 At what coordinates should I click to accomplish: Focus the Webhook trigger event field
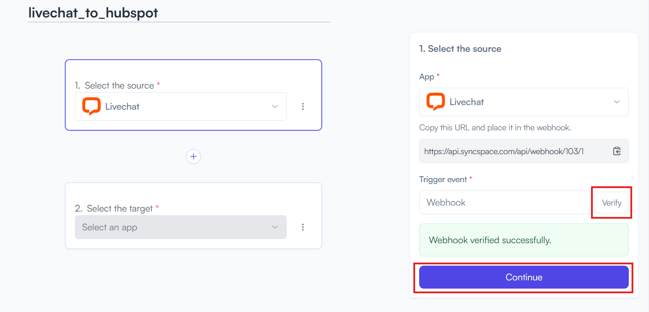point(505,202)
